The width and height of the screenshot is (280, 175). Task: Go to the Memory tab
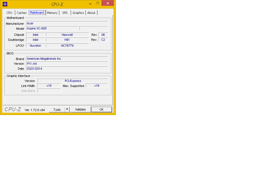[x=52, y=13]
